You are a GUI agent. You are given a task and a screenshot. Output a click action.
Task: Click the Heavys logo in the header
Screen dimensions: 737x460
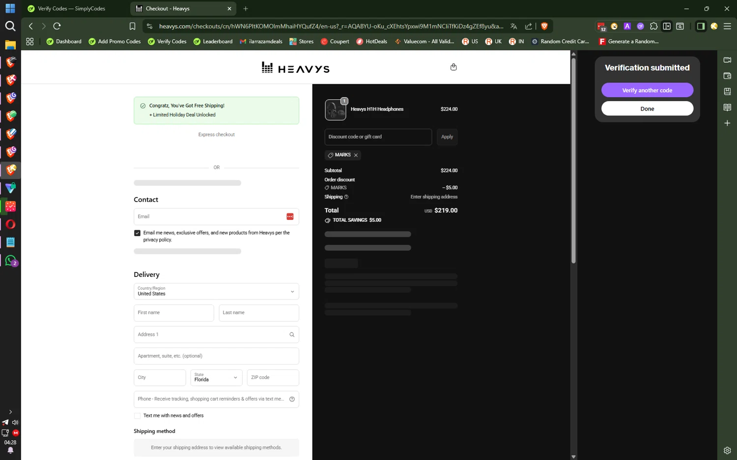[295, 68]
